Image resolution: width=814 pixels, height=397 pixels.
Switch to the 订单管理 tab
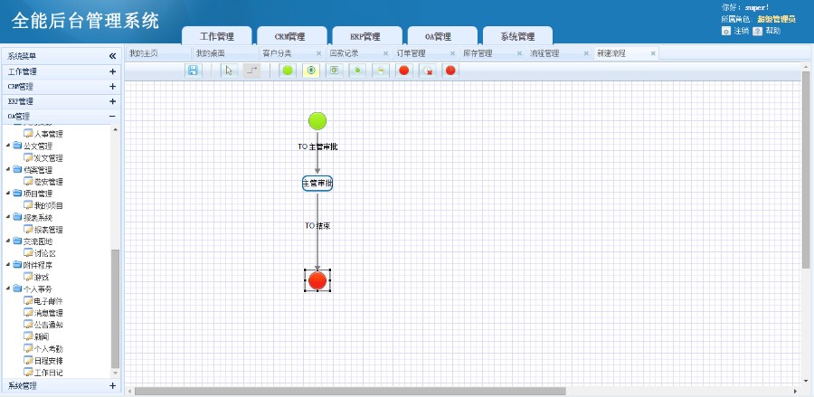point(425,53)
